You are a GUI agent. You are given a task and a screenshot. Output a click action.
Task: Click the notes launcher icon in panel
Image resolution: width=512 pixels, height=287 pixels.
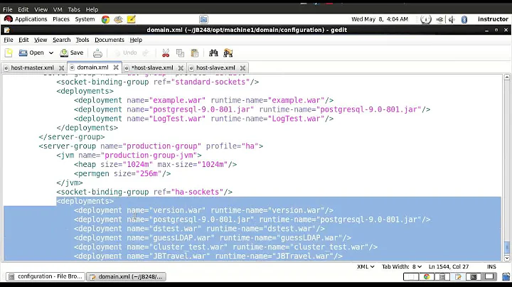(x=132, y=20)
